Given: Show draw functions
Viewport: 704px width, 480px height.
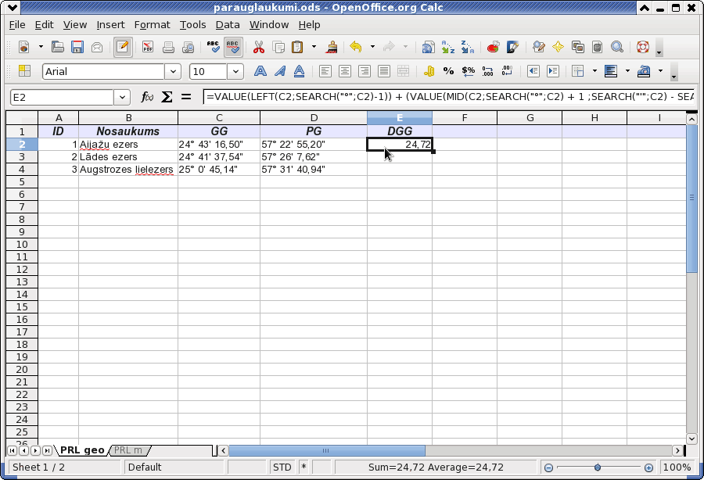Looking at the screenshot, I should click(x=512, y=47).
